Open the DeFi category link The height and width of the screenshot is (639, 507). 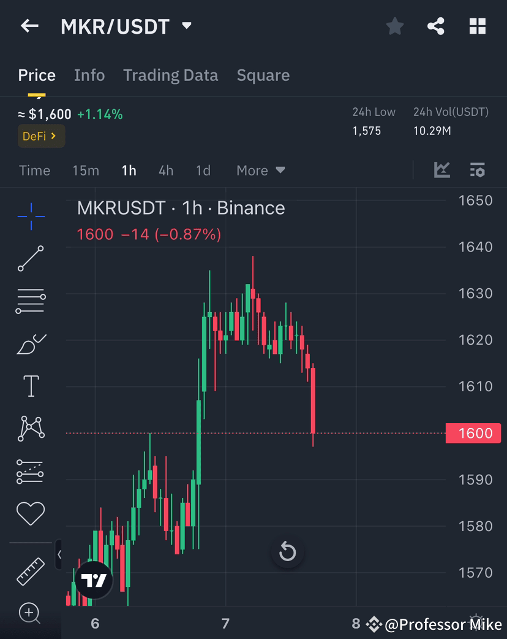41,136
